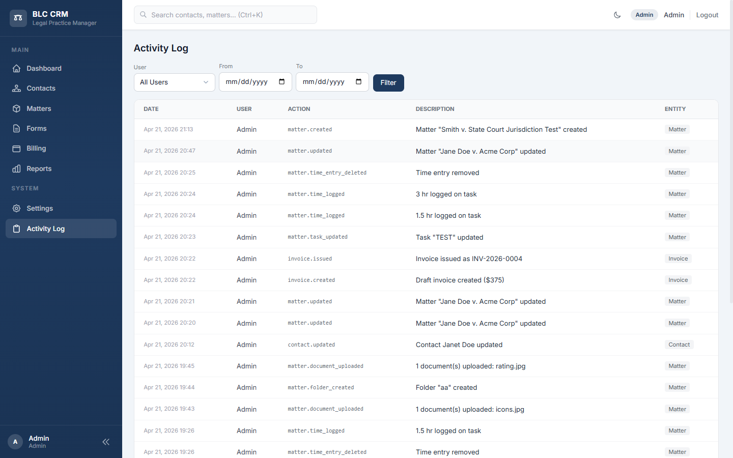The image size is (733, 458).
Task: Click the Contact entity badge
Action: pos(679,345)
